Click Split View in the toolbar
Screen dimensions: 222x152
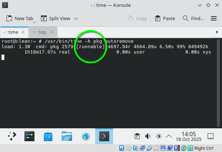click(x=55, y=18)
